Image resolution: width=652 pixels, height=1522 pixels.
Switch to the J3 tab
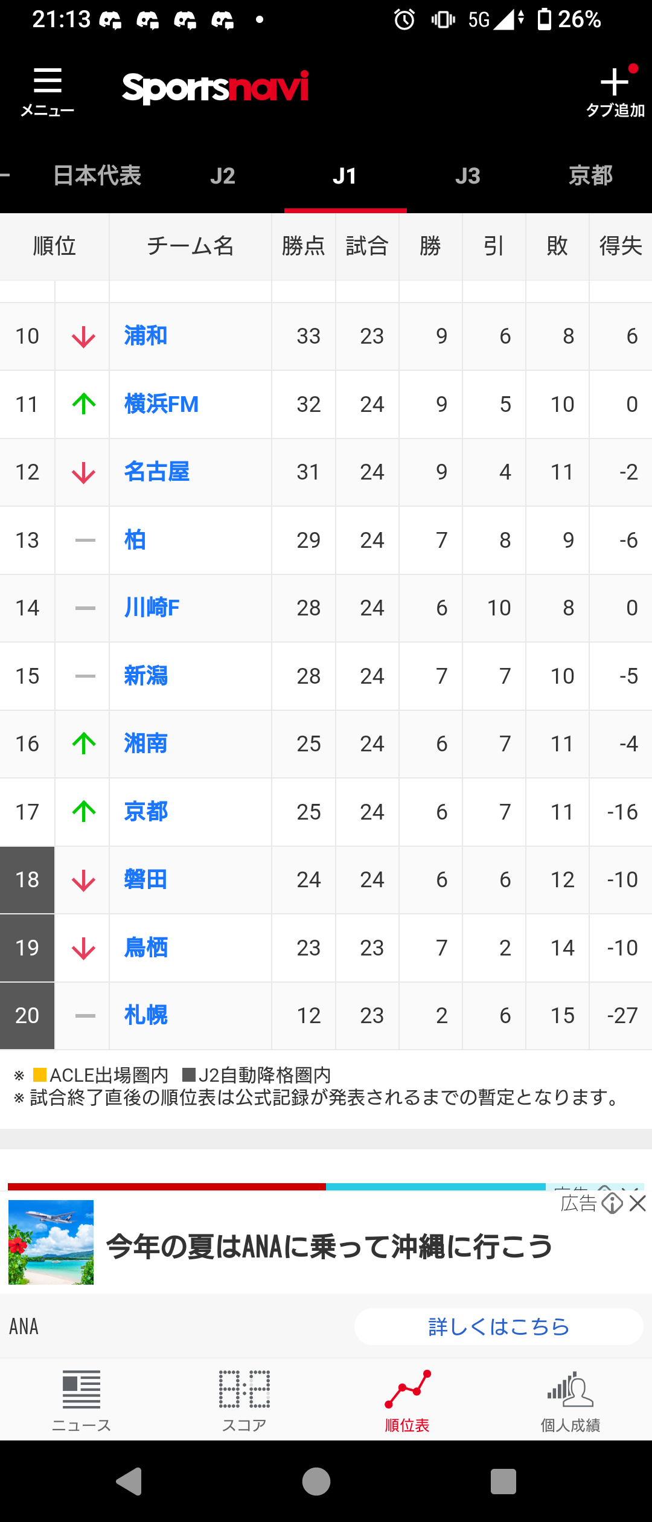[x=468, y=176]
